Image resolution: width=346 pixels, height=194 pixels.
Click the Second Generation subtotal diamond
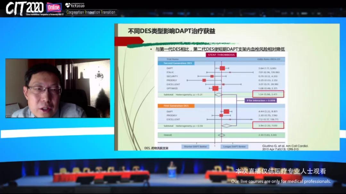[218, 95]
